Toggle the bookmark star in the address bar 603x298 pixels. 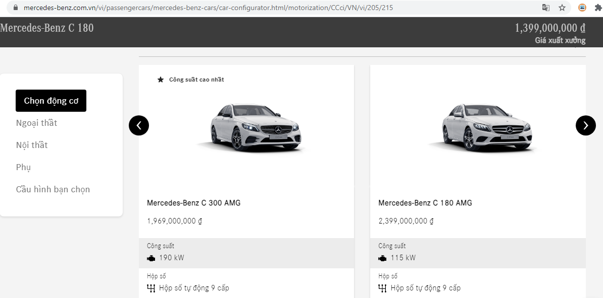click(562, 8)
